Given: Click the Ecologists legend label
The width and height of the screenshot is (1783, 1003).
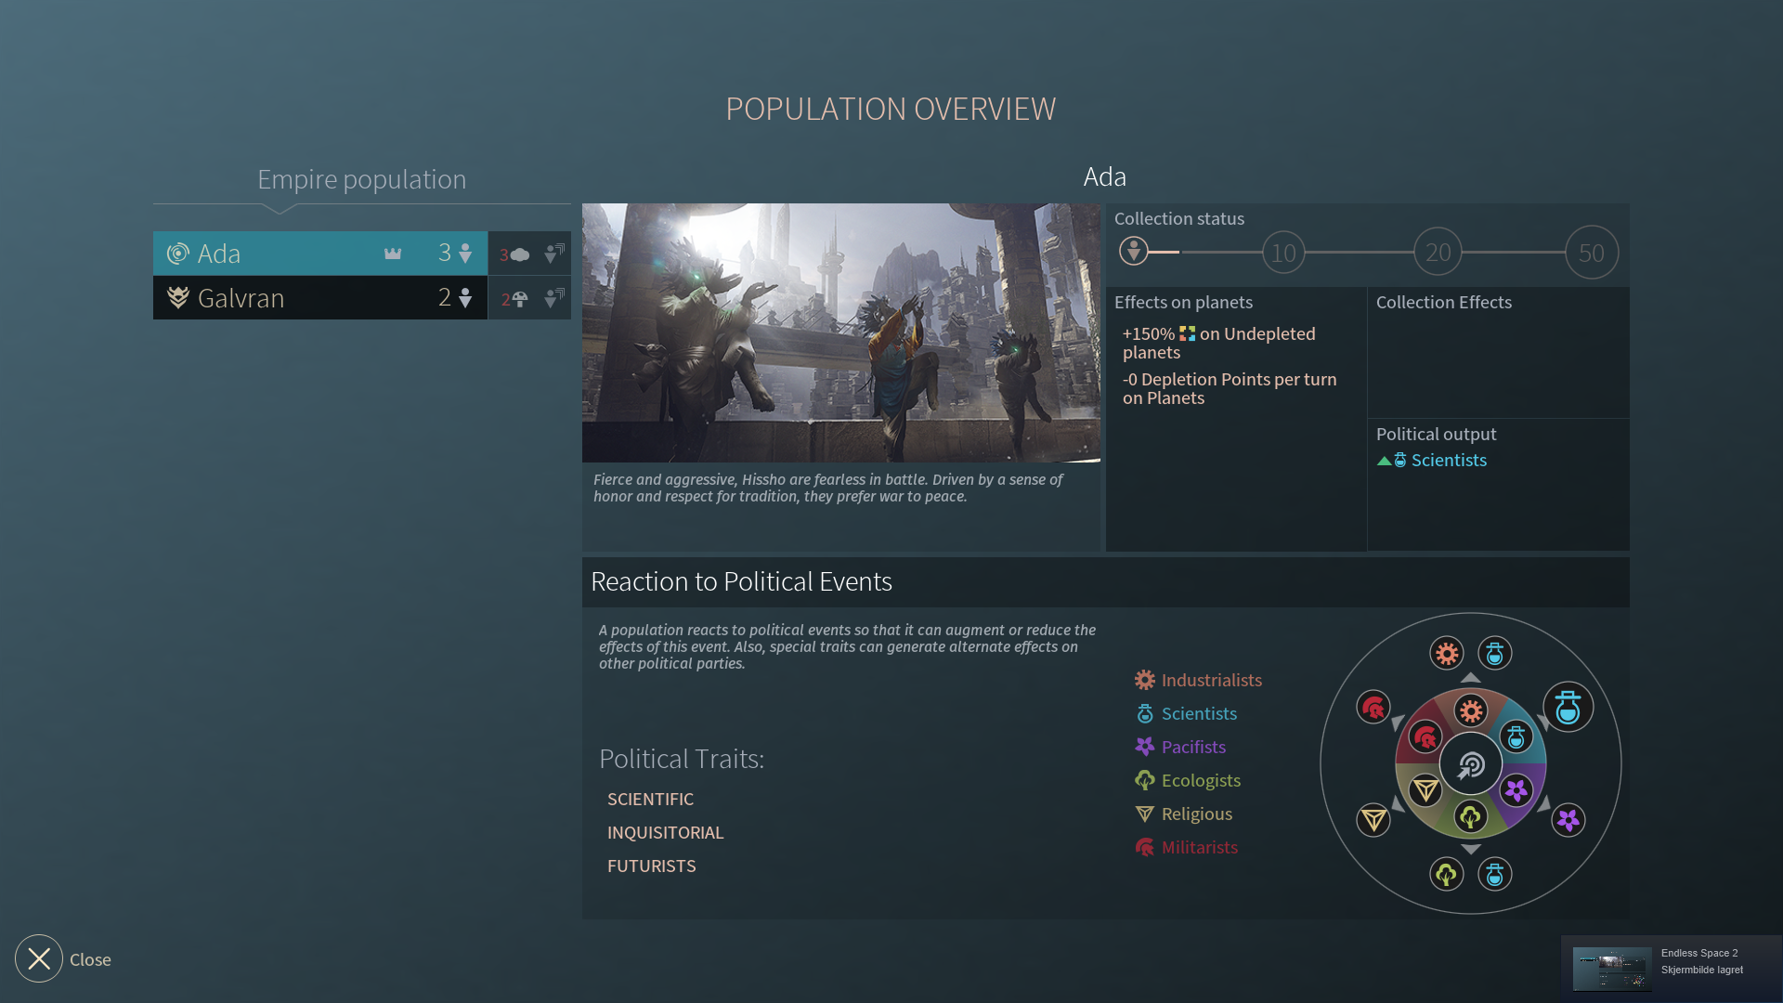Looking at the screenshot, I should pos(1201,781).
